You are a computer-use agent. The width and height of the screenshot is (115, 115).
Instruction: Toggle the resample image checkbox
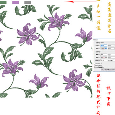pos(95,67)
